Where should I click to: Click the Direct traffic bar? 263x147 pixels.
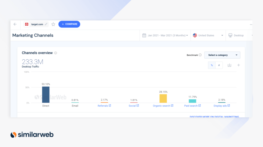pos(46,95)
